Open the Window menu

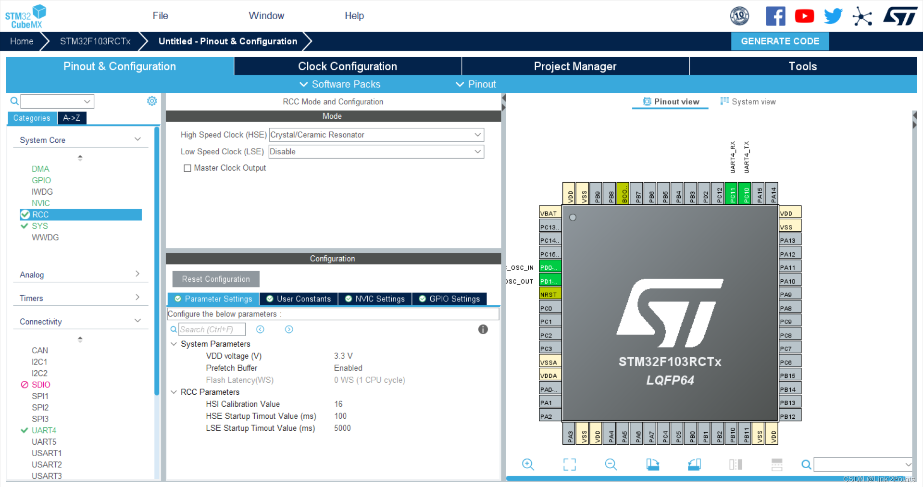click(266, 15)
